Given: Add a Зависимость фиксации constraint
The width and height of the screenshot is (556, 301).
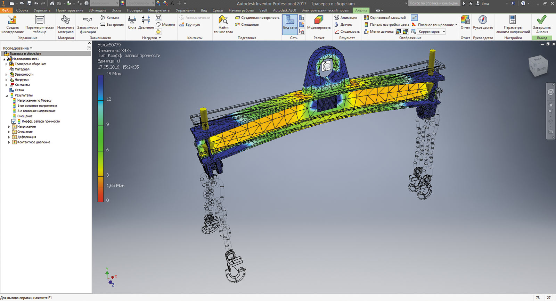Looking at the screenshot, I should click(x=88, y=24).
